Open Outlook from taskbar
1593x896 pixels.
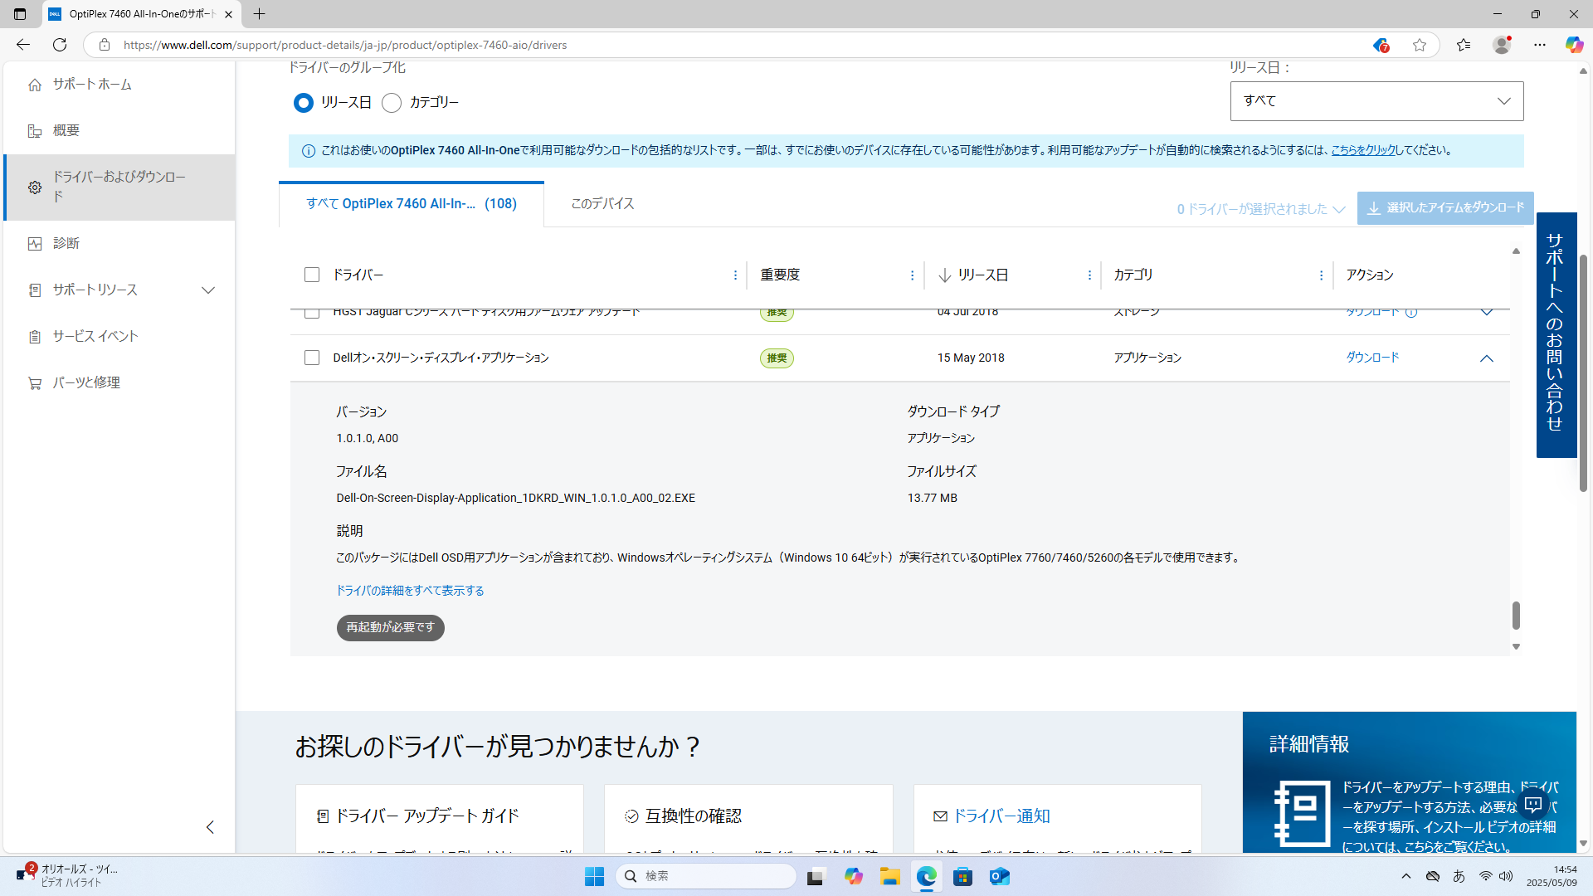[x=999, y=876]
